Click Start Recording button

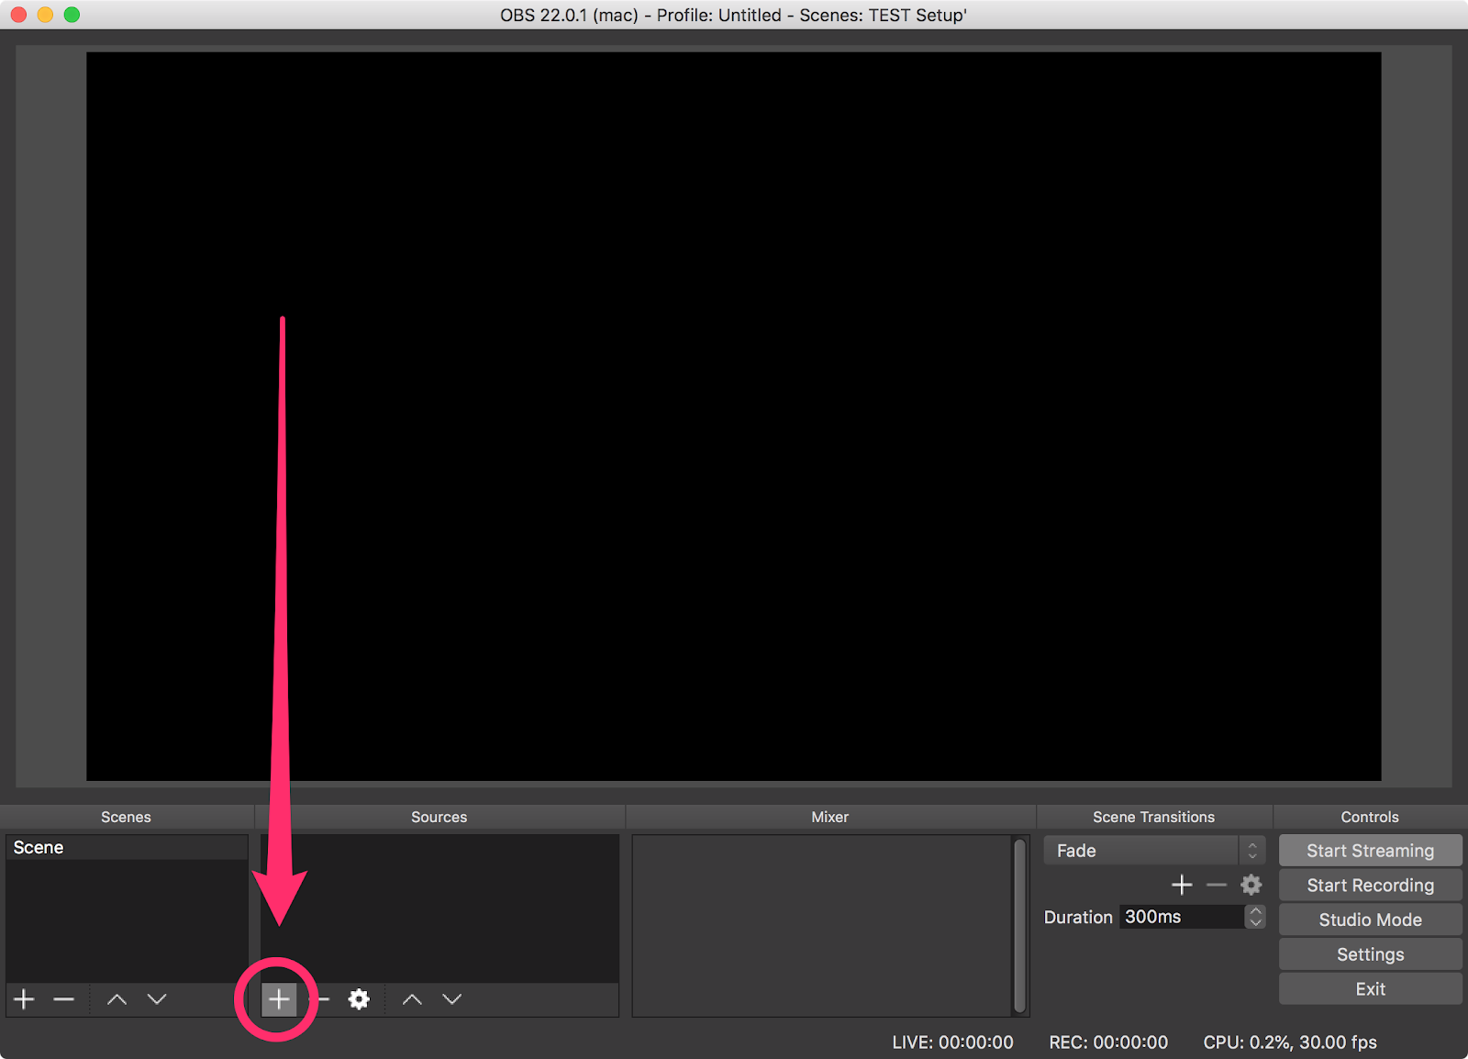click(x=1370, y=886)
